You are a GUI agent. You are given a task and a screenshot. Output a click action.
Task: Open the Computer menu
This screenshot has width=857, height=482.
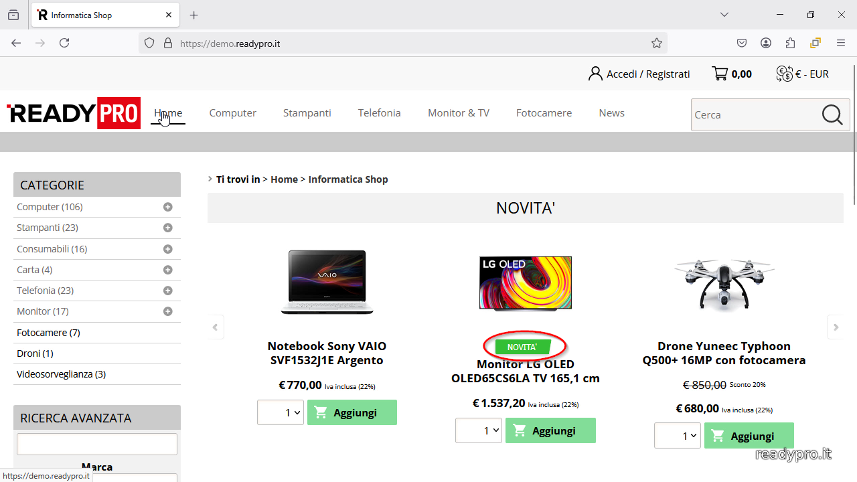[x=232, y=112]
